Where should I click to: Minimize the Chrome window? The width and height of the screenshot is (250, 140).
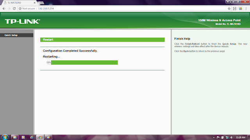233,2
